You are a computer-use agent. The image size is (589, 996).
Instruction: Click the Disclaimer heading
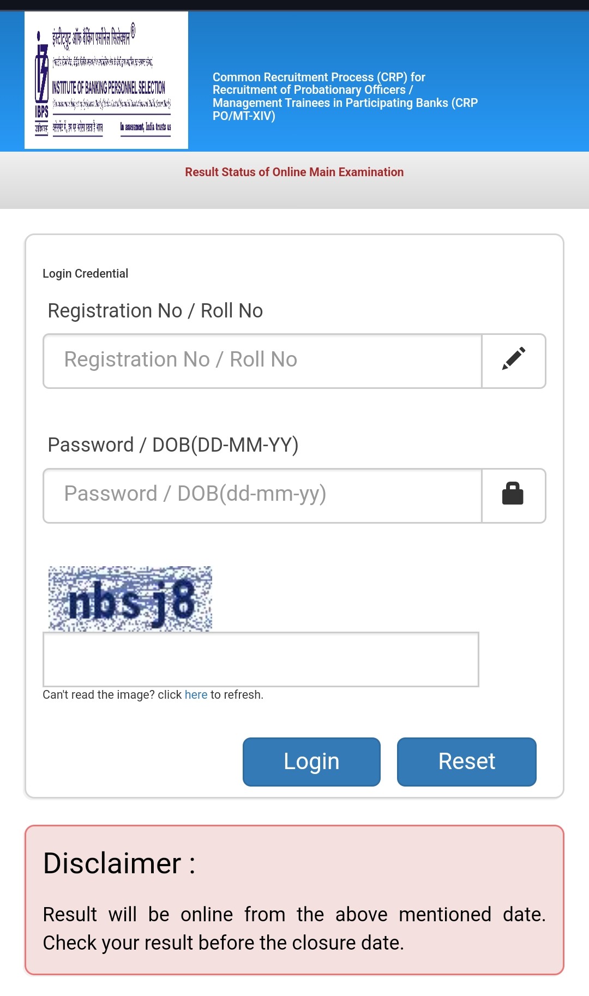[119, 863]
